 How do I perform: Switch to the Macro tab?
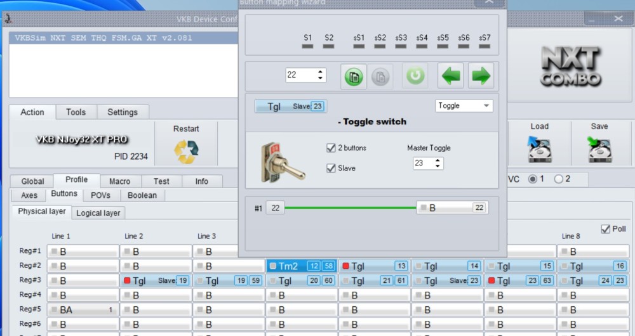click(x=119, y=181)
